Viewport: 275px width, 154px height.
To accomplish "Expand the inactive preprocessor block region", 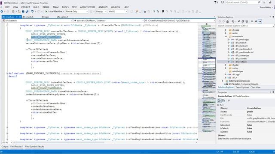I will [7, 74].
